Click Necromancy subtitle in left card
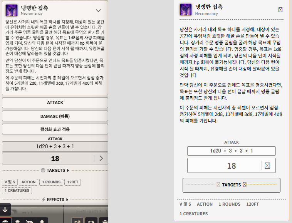 (32, 13)
